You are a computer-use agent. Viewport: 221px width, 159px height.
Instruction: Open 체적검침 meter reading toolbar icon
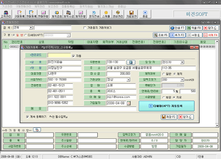point(57,14)
